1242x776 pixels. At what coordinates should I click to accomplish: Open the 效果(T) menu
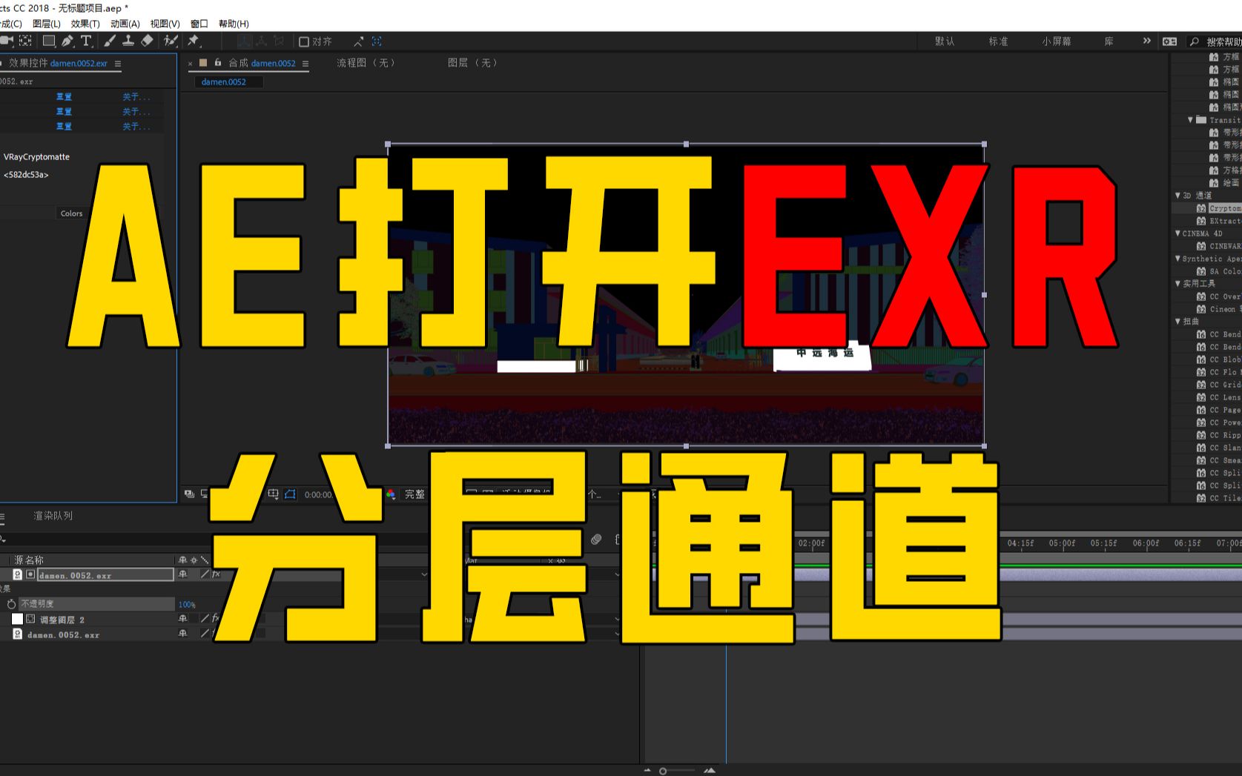(85, 24)
